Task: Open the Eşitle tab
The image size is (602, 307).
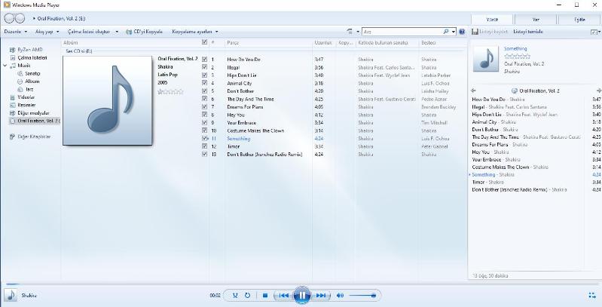Action: point(579,20)
